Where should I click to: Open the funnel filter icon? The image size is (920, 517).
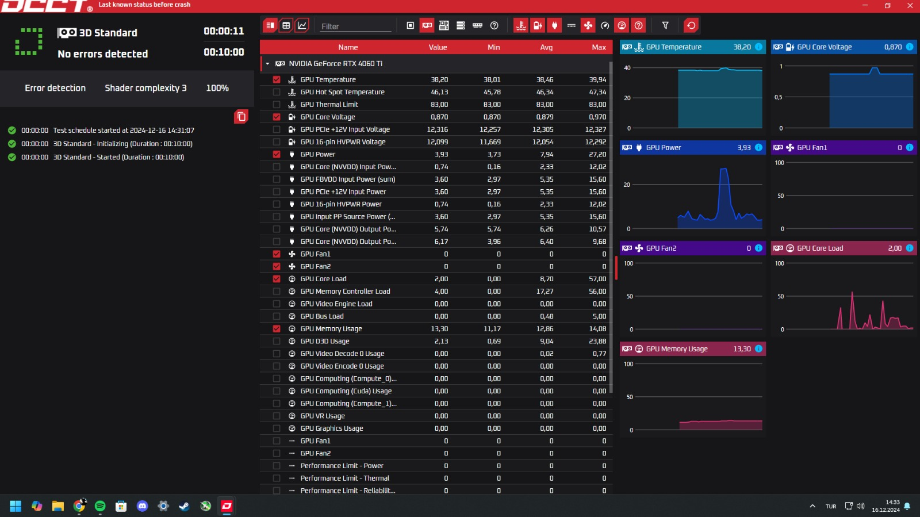(x=665, y=25)
